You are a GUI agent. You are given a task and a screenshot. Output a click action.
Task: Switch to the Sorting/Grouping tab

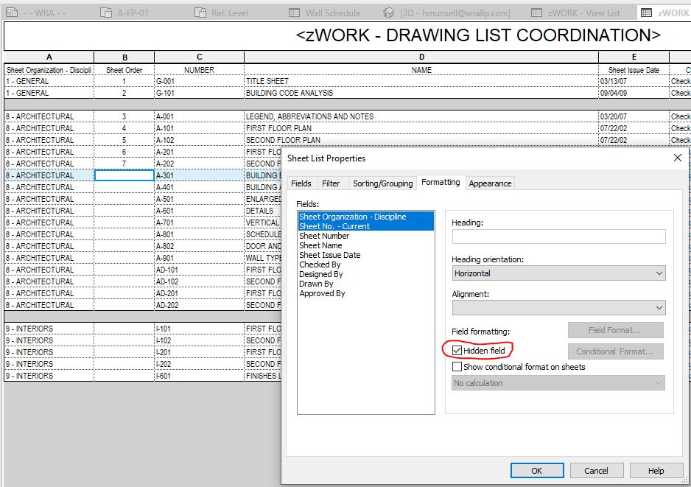click(x=382, y=183)
